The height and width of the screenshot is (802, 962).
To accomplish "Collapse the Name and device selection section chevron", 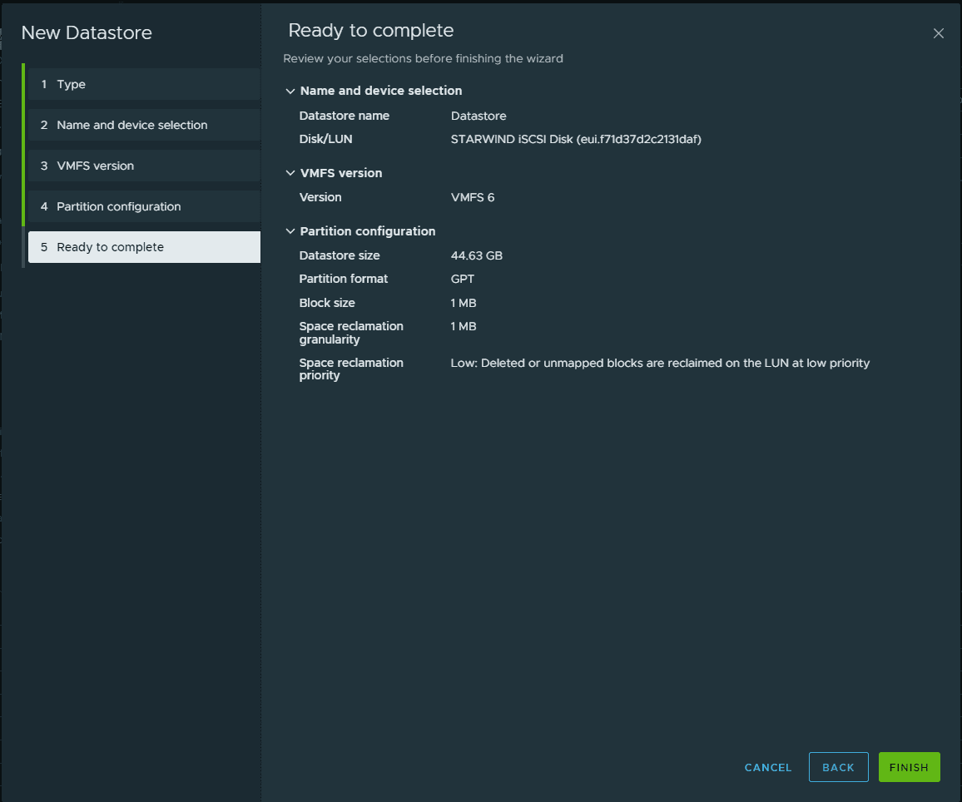I will [x=290, y=92].
